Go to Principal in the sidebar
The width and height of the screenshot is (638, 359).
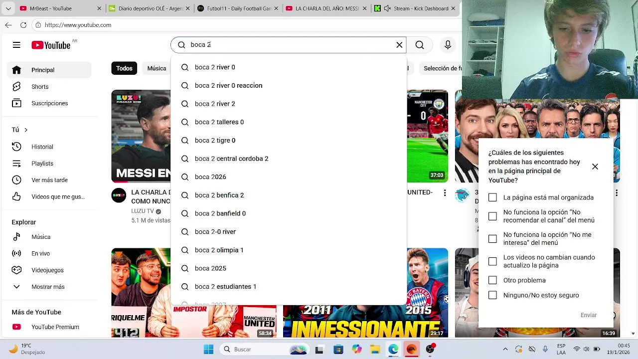(49, 70)
